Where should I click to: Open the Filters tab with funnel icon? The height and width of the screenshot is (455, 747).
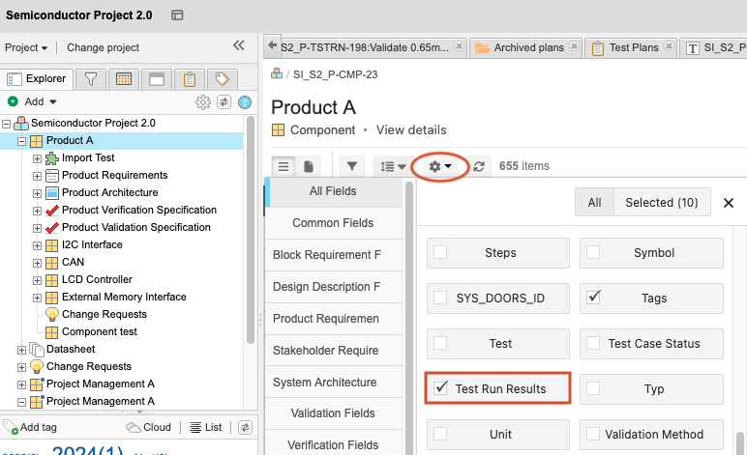91,79
